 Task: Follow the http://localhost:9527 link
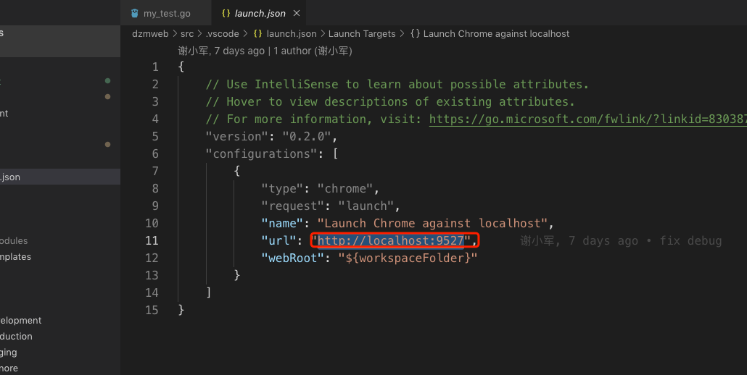tap(391, 240)
